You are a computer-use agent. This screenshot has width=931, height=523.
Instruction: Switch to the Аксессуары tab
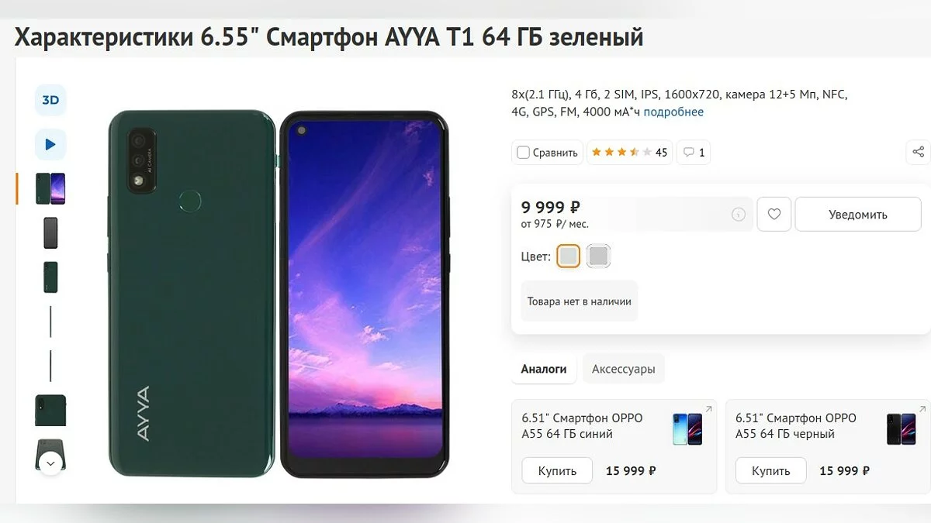[x=624, y=369]
